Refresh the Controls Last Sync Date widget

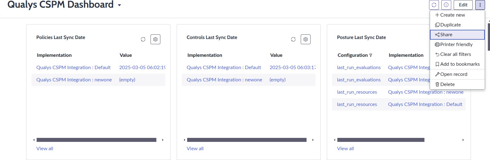coord(293,39)
